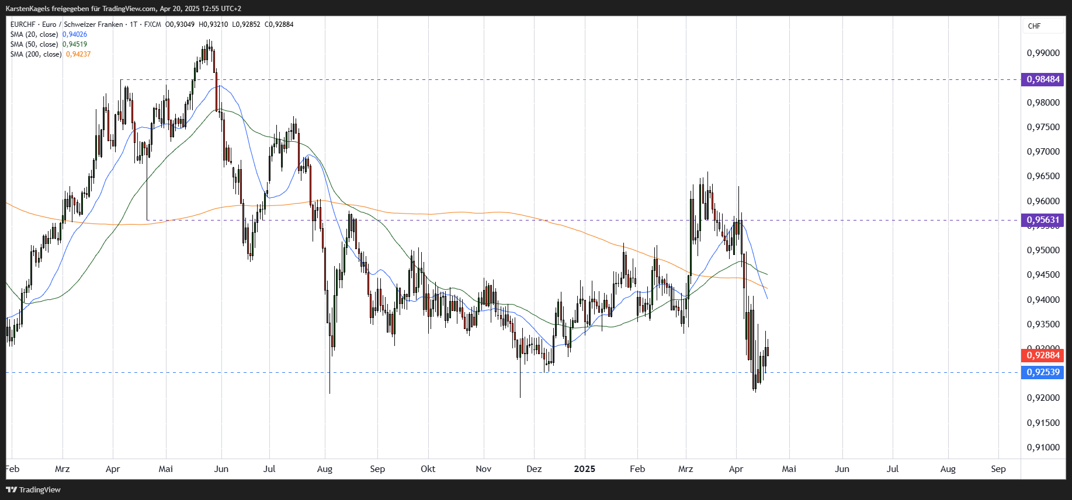Click the 0,92000 price axis tick
This screenshot has height=500, width=1072.
(1043, 398)
